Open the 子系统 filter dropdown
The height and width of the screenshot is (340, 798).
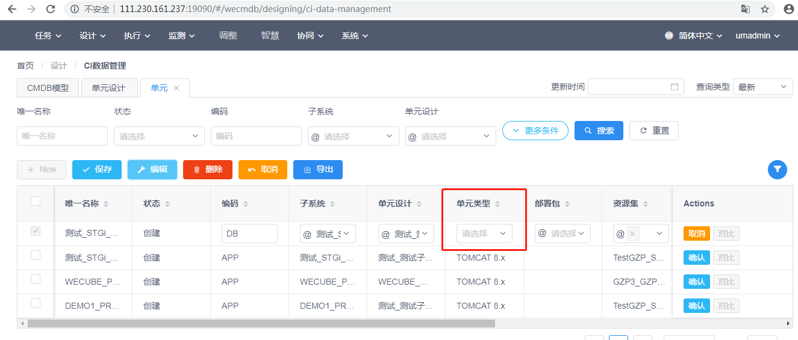coord(354,136)
